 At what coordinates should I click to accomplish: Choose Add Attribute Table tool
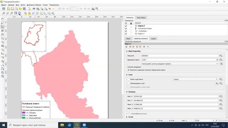[x=2, y=76]
